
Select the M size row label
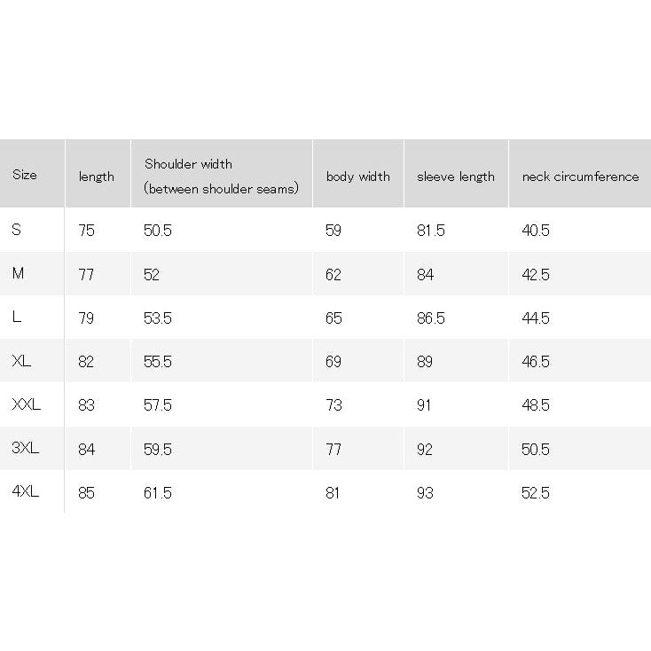pyautogui.click(x=18, y=273)
